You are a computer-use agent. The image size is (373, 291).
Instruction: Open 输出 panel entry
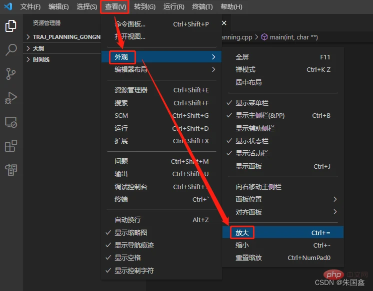click(x=161, y=174)
